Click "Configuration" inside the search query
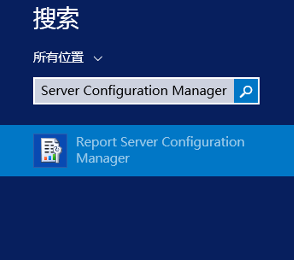 coord(126,92)
